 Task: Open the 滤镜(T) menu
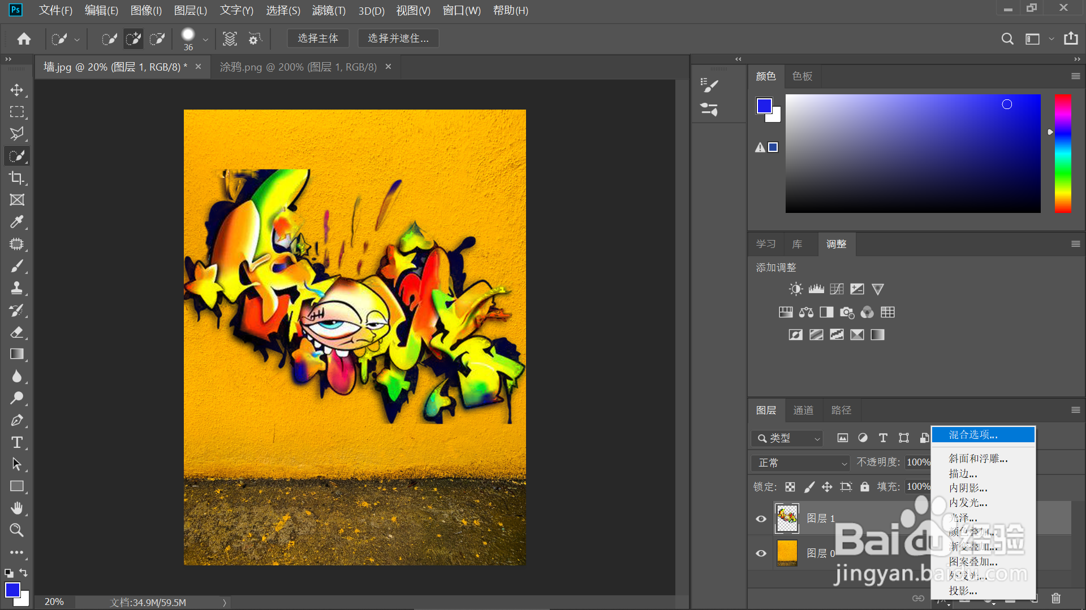tap(328, 10)
